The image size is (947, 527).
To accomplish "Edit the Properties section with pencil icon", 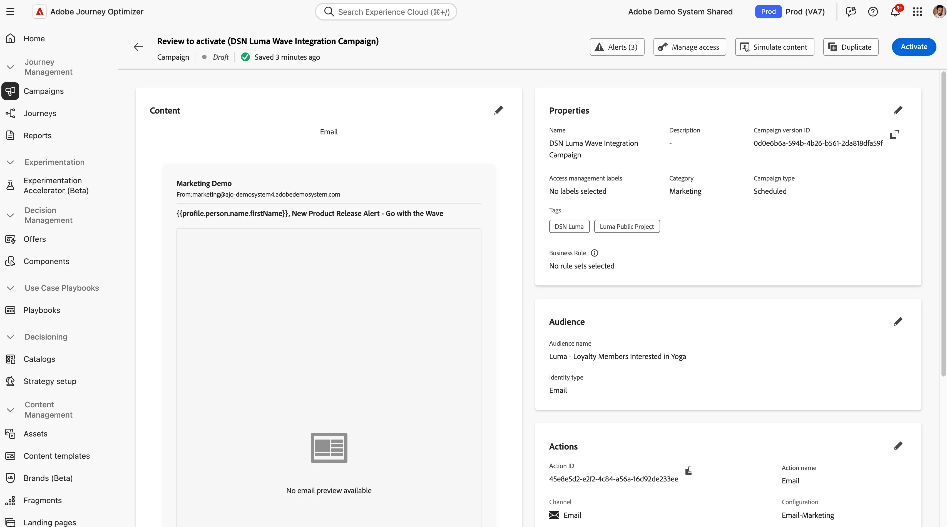I will pyautogui.click(x=898, y=111).
